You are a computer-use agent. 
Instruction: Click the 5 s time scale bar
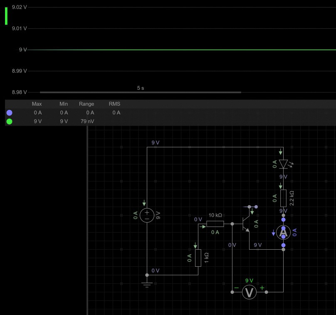tap(141, 92)
